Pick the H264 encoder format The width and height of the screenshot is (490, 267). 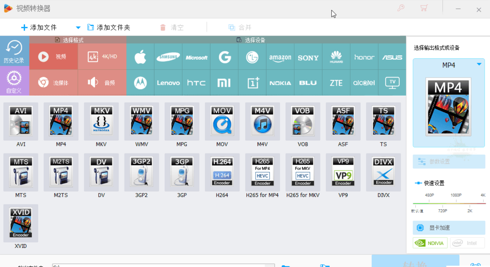pos(222,172)
